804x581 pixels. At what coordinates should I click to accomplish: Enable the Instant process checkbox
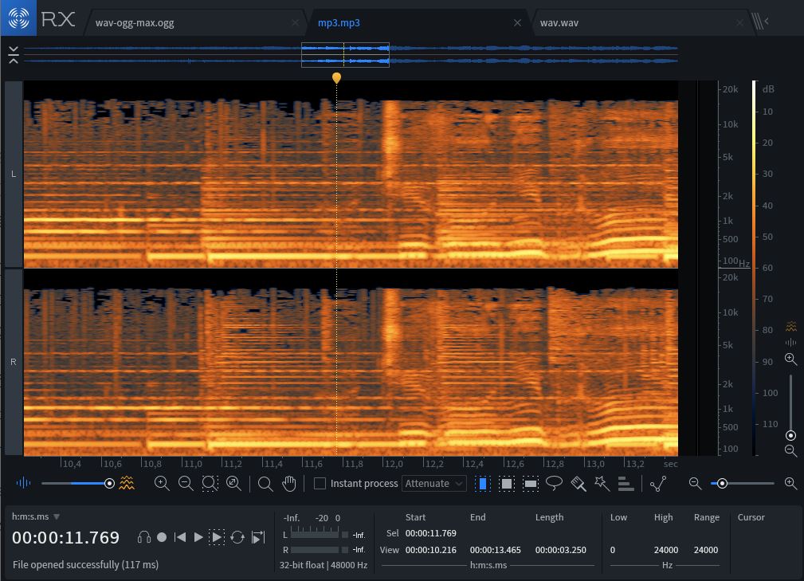[320, 483]
